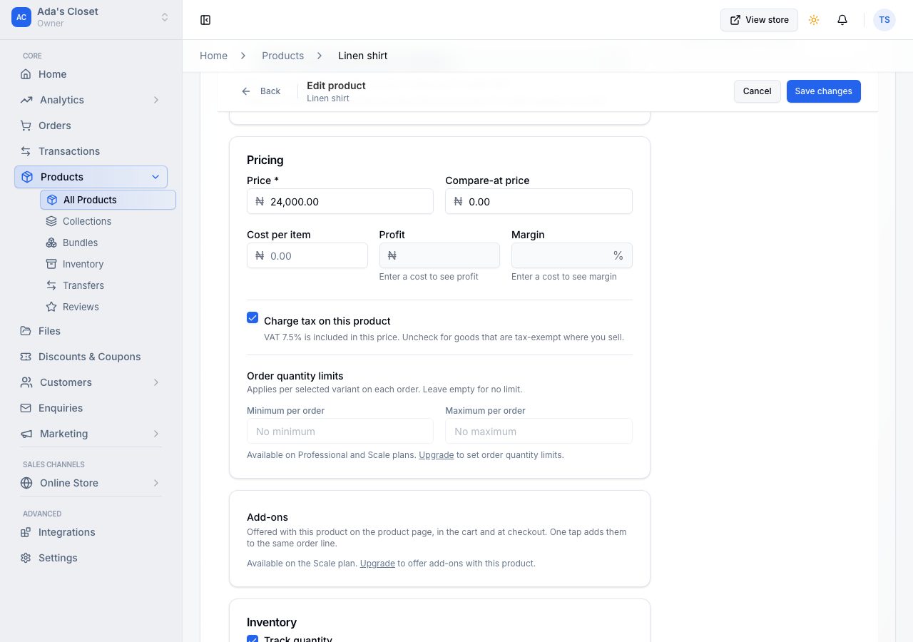Click the Add-ons section heading
Screen dimensions: 913x642
pos(267,517)
